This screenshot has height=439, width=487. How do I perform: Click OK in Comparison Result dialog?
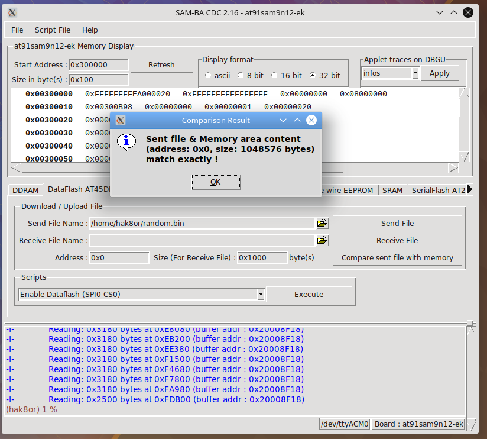(216, 182)
